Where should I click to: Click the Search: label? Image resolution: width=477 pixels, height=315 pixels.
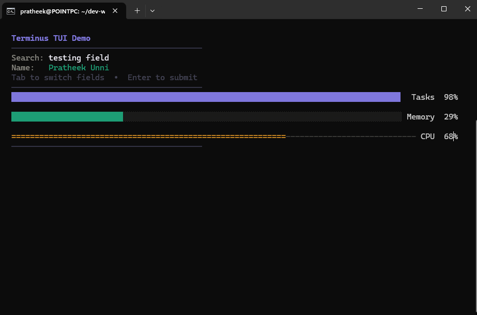(27, 58)
